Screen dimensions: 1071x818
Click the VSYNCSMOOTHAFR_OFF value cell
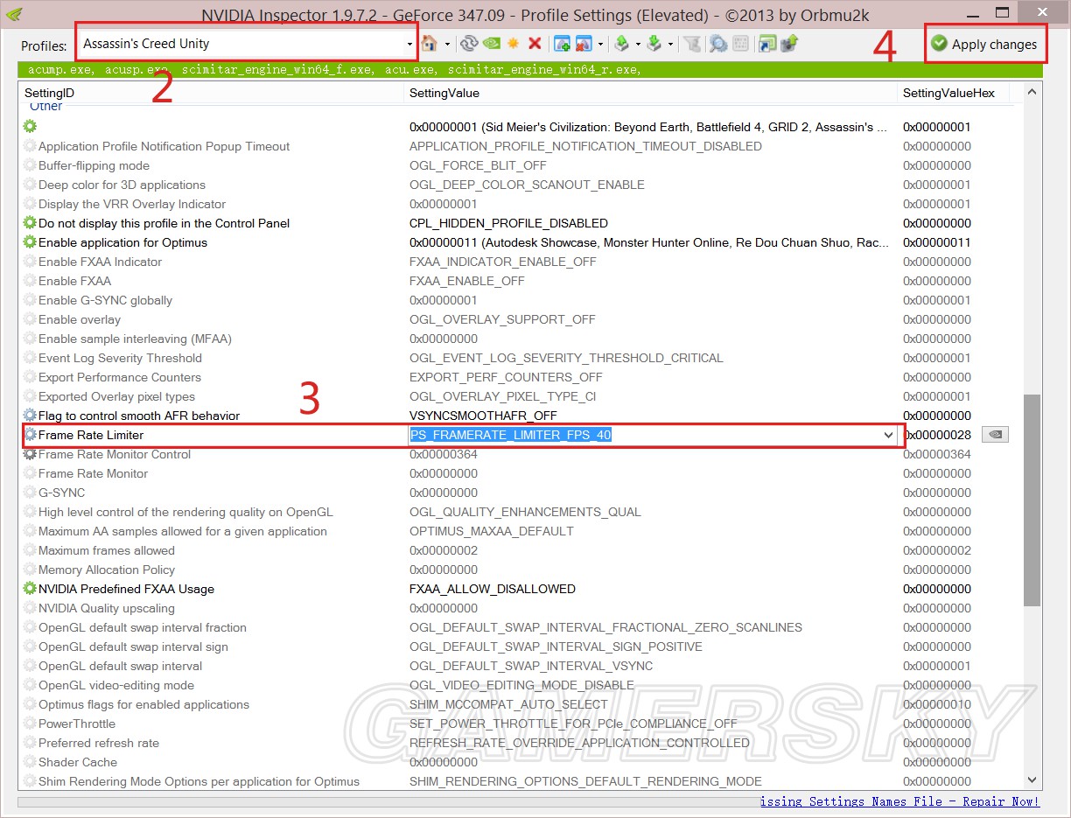tap(483, 416)
